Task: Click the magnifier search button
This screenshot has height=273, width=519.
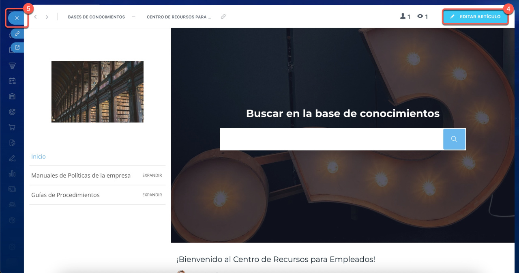Action: click(x=454, y=139)
